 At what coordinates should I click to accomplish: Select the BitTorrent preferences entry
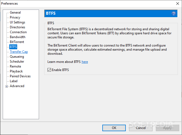coord(17,42)
